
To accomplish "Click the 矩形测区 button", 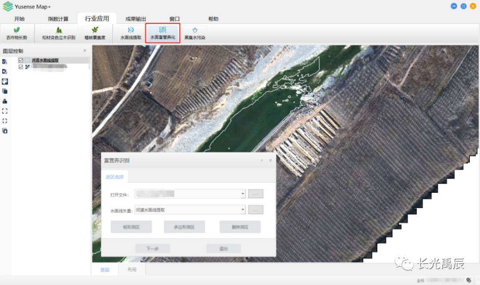I will (x=131, y=227).
